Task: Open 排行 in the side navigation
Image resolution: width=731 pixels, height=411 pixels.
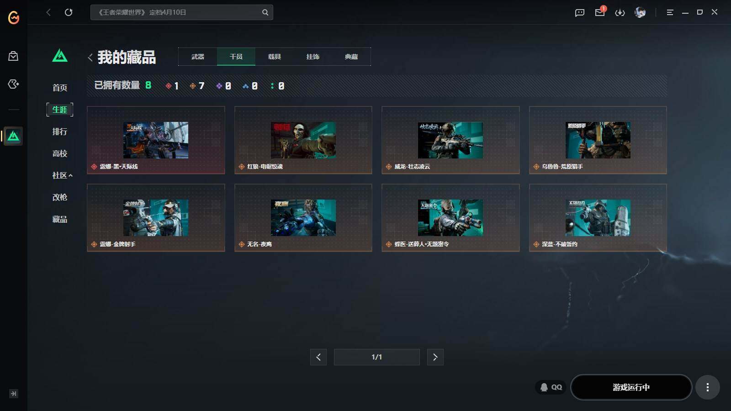Action: pyautogui.click(x=60, y=132)
